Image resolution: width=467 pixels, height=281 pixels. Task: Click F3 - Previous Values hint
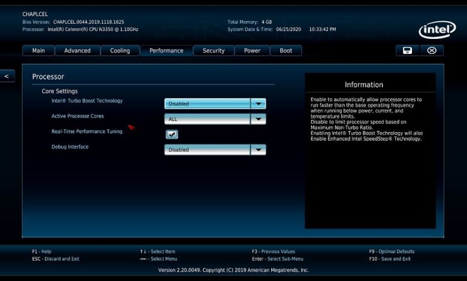[x=274, y=252]
